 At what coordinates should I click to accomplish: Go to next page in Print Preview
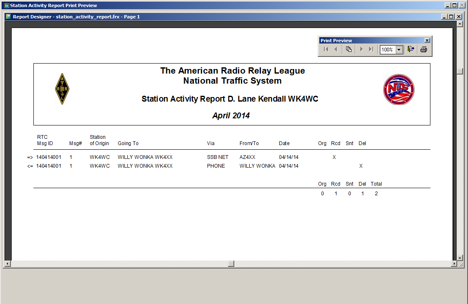362,49
